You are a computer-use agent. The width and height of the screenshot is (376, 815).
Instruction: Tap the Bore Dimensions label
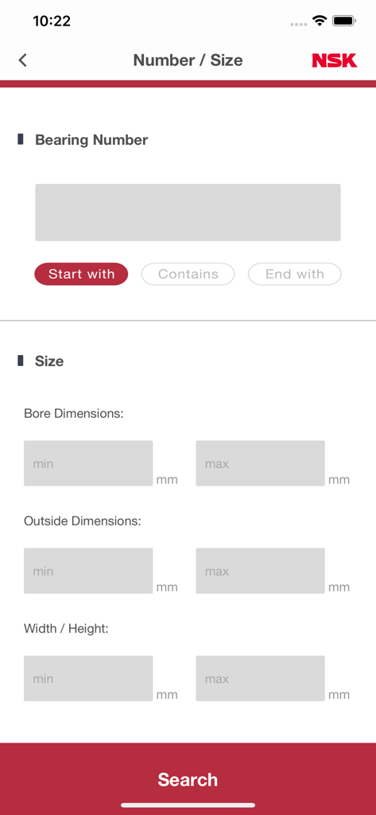pos(74,414)
